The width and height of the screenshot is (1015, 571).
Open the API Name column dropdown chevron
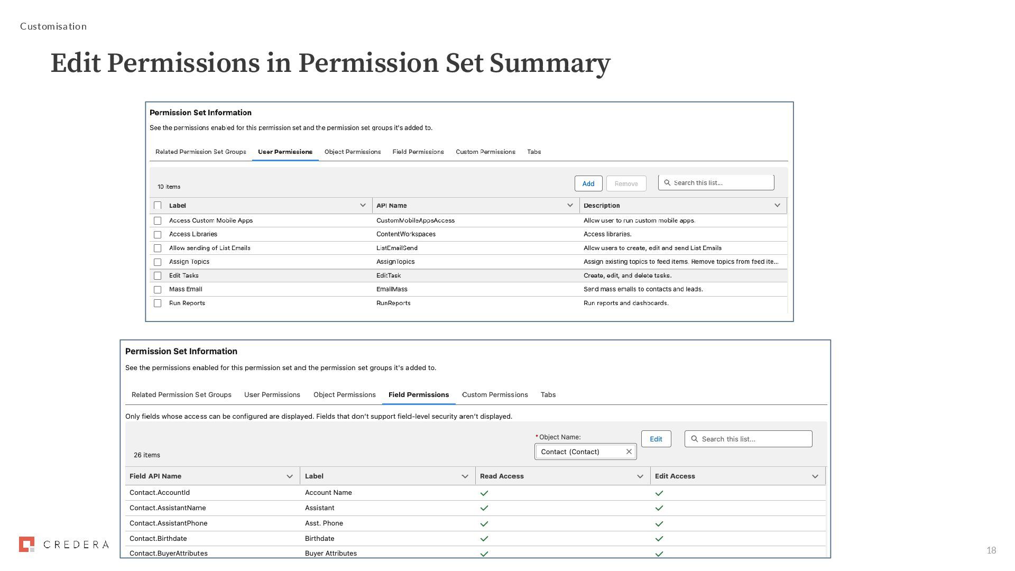[570, 205]
